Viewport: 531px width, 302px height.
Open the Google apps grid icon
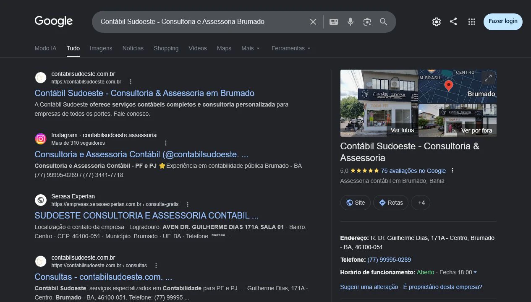coord(471,22)
